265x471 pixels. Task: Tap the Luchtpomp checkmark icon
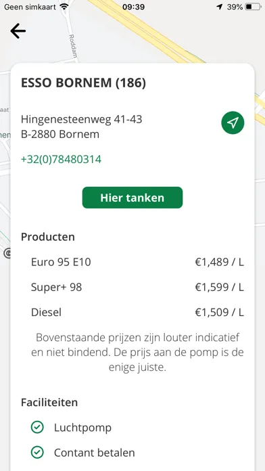pyautogui.click(x=37, y=428)
